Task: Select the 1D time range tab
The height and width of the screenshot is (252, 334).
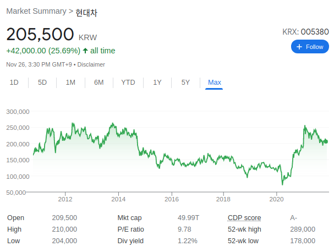Action: click(x=14, y=82)
